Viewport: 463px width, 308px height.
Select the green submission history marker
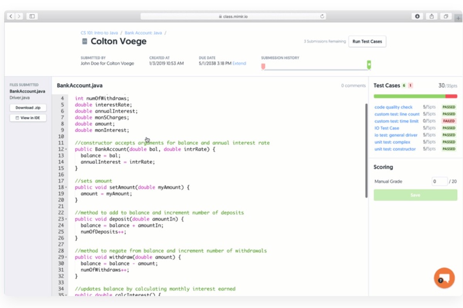[x=369, y=65]
